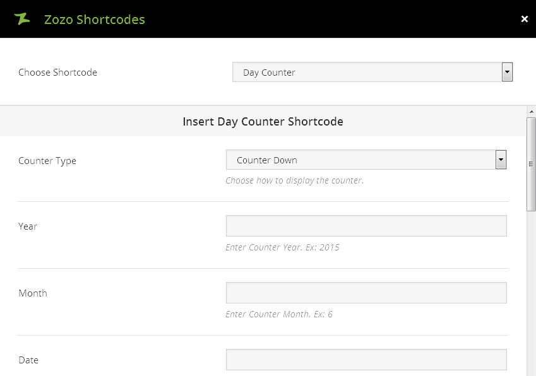Click the hint "Choose how to display the counter"

(x=294, y=180)
